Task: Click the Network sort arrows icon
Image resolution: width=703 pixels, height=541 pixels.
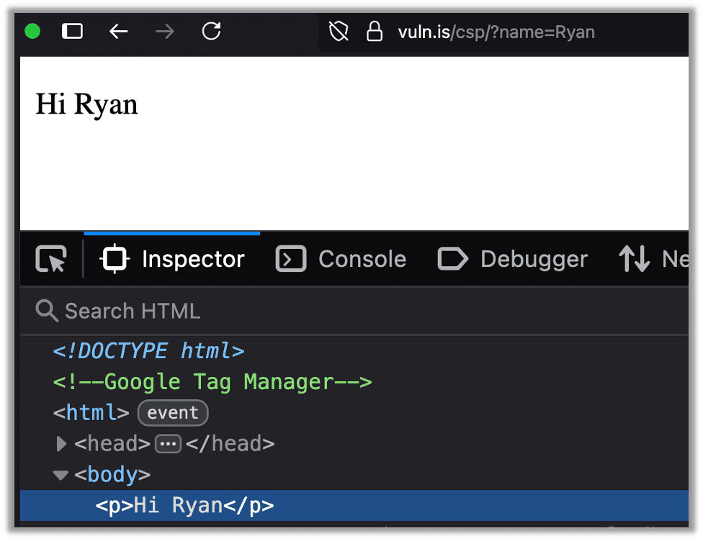Action: [x=634, y=259]
